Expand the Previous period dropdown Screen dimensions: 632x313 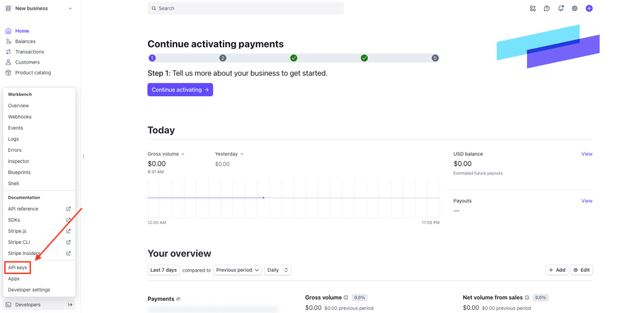(x=238, y=270)
